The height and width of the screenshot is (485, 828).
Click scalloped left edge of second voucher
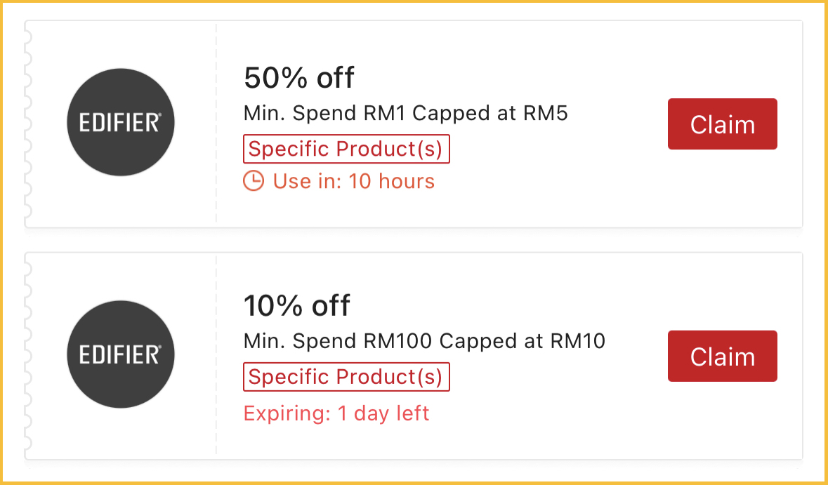28,355
